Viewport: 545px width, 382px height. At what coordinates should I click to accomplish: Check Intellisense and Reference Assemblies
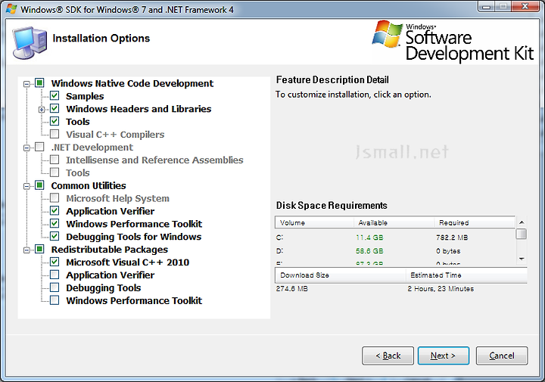54,160
